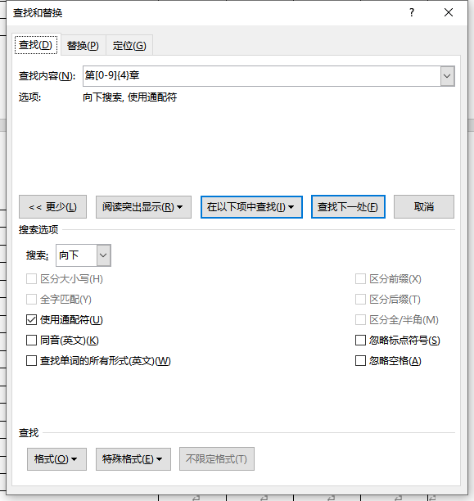Open the 格式(O) dropdown menu

(x=56, y=459)
